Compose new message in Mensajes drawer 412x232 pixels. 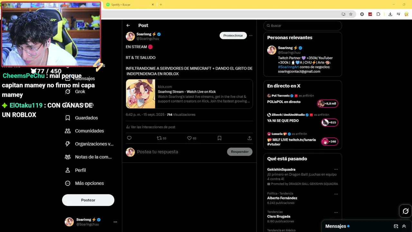point(396,226)
